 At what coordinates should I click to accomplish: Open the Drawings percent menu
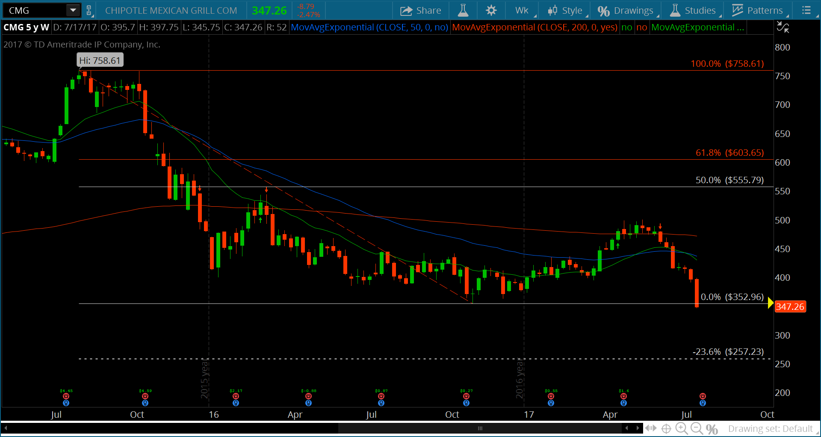(626, 10)
